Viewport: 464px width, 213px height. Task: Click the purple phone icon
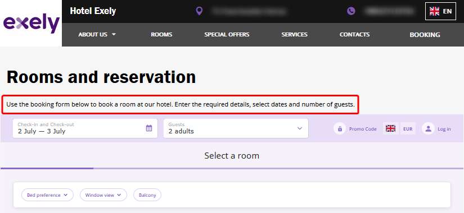pos(351,11)
